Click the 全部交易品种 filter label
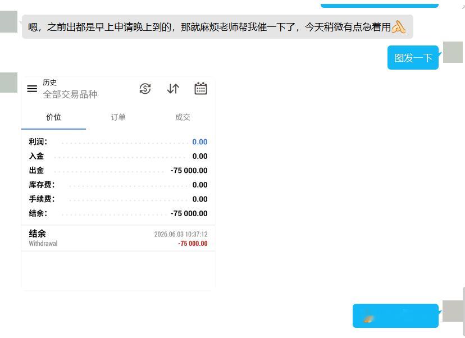The width and height of the screenshot is (465, 338). pos(70,94)
